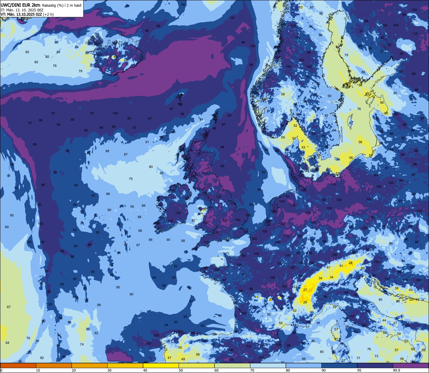
Task: Click the value 74 in the lower-left Atlantic
Action: tap(82, 345)
